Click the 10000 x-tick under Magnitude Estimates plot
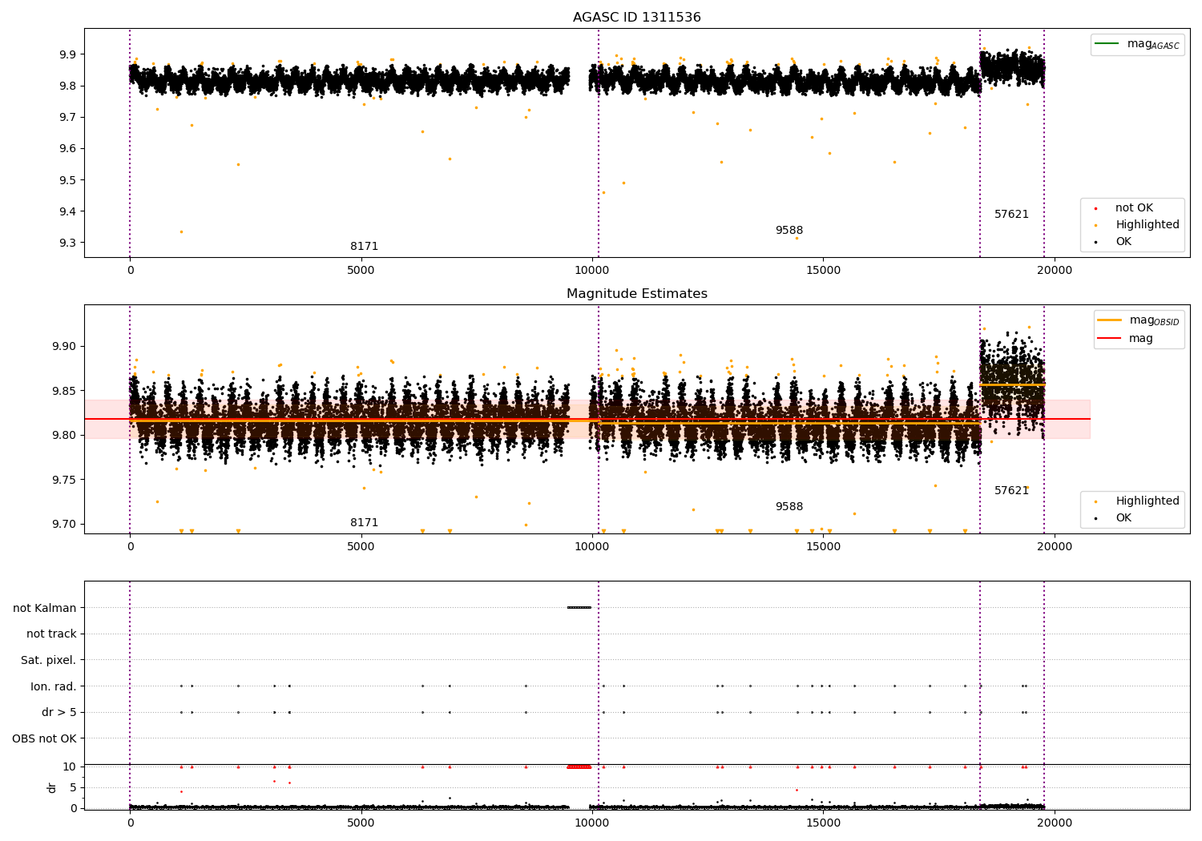The height and width of the screenshot is (841, 1202). (x=592, y=547)
